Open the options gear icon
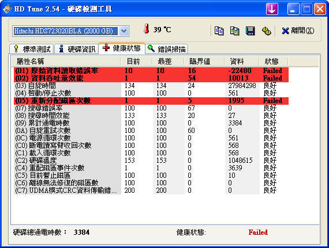 pos(267,31)
